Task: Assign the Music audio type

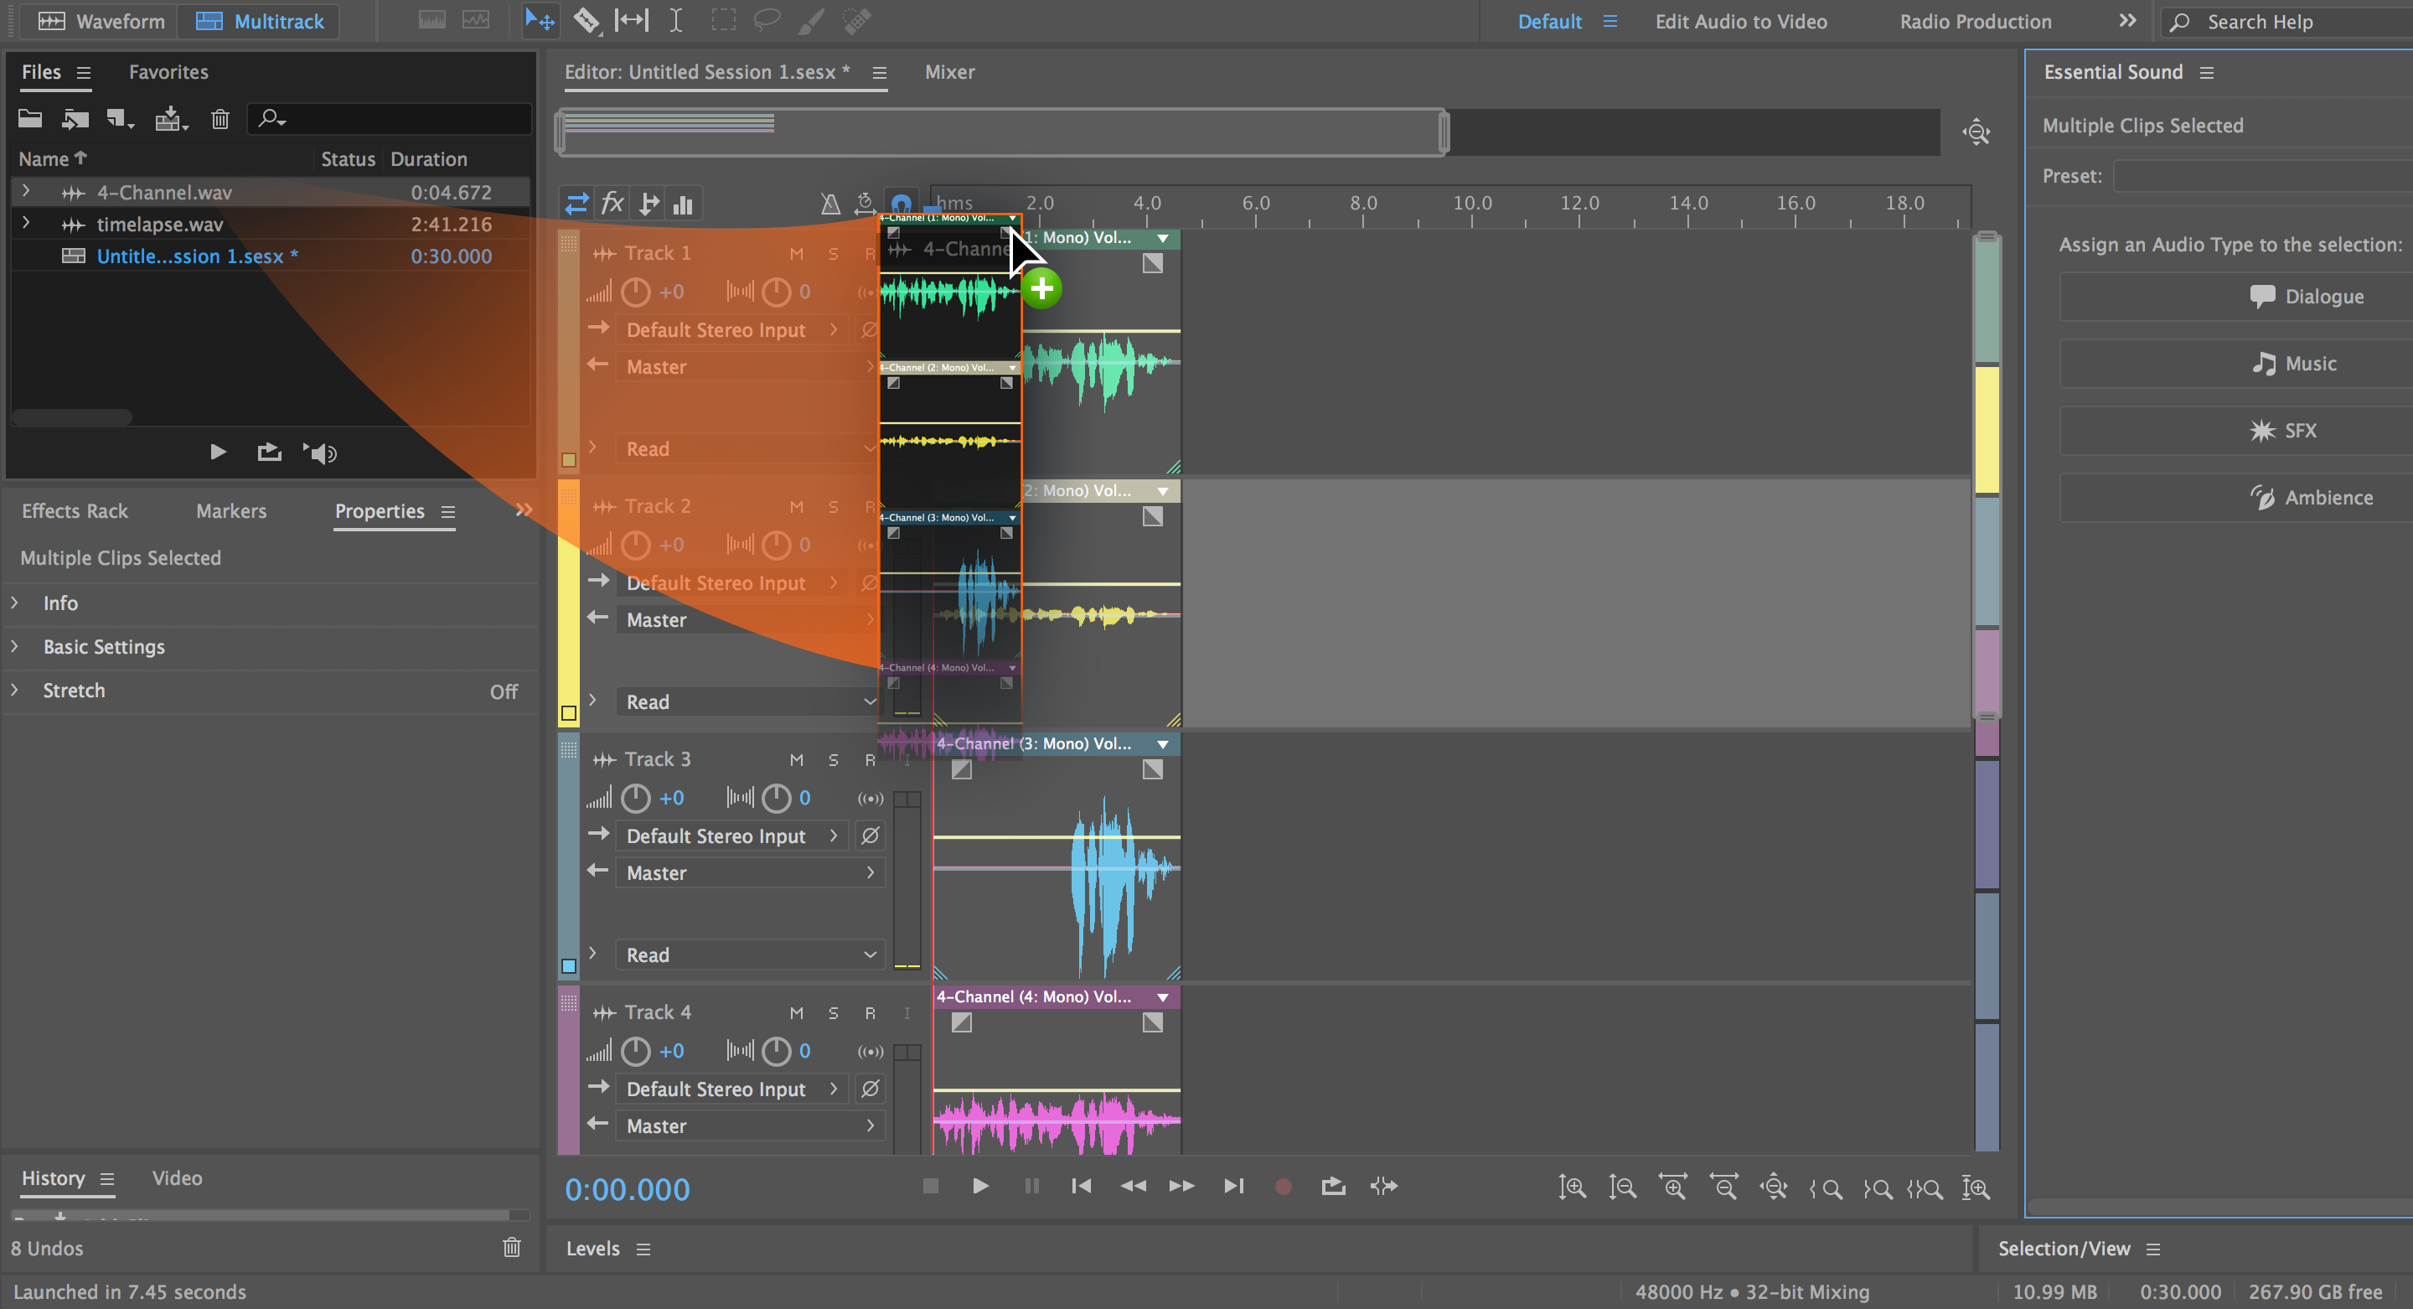Action: (x=2232, y=364)
